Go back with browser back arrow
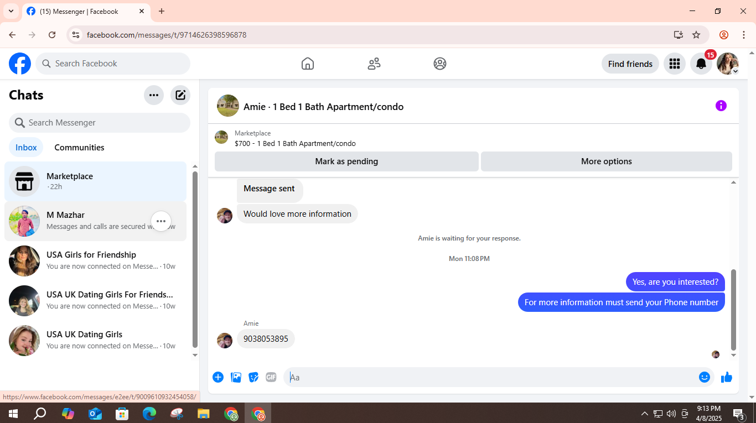This screenshot has width=756, height=423. (12, 35)
